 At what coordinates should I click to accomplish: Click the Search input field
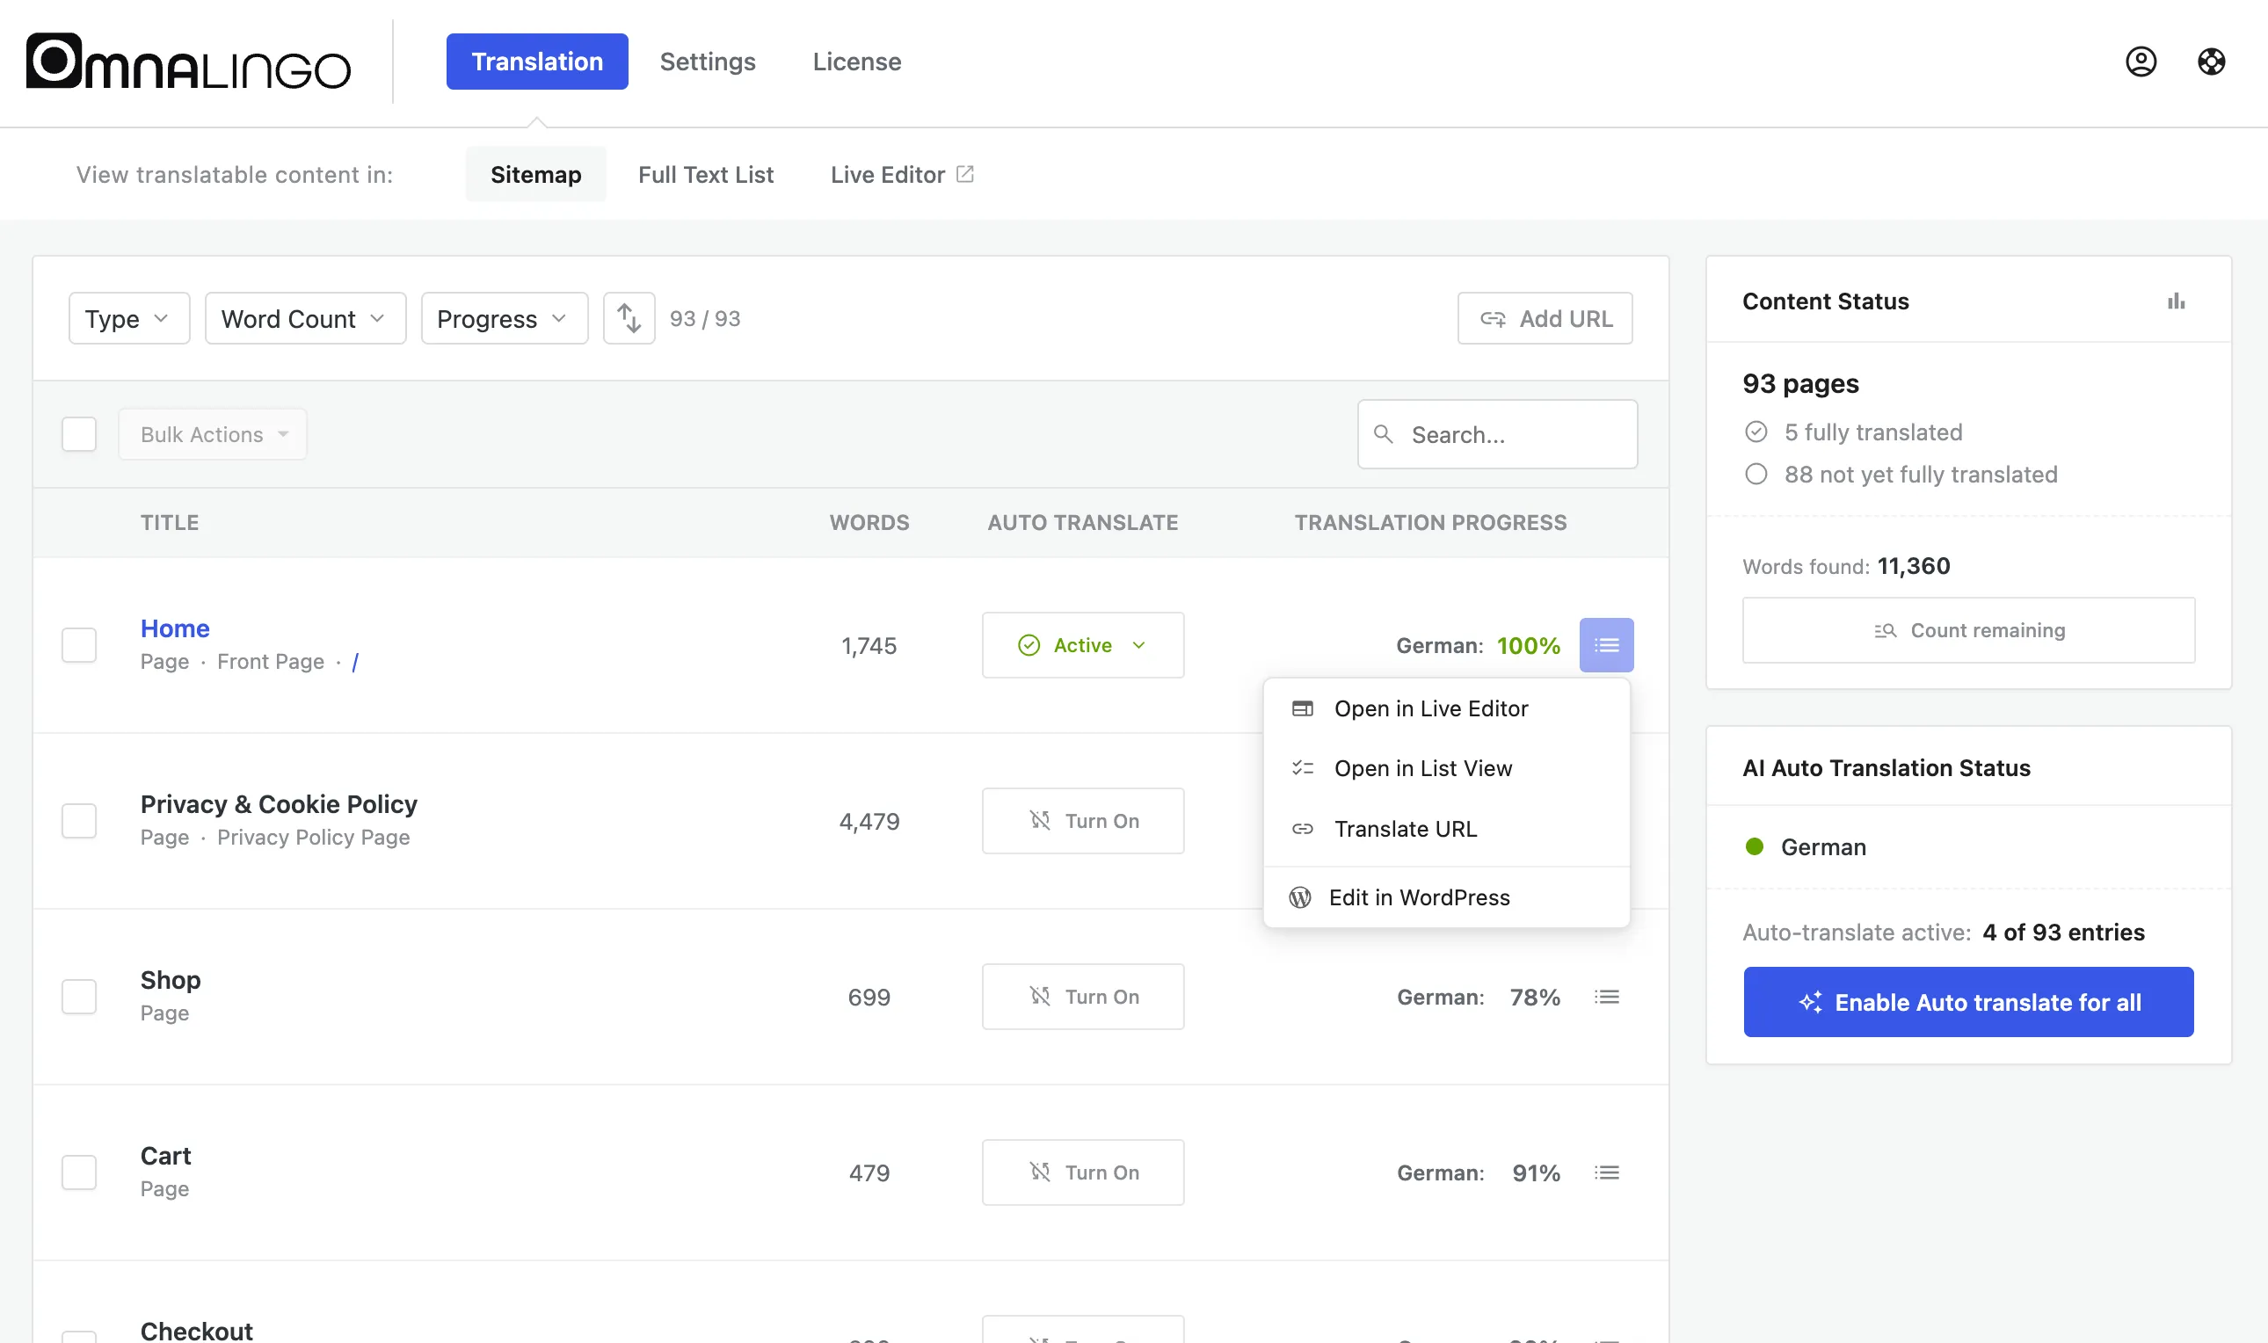[x=1497, y=434]
